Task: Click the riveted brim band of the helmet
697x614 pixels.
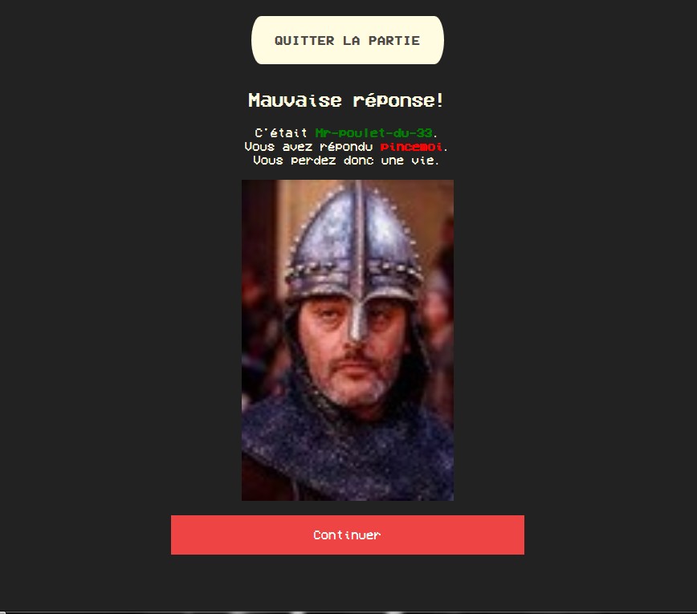Action: (x=354, y=272)
